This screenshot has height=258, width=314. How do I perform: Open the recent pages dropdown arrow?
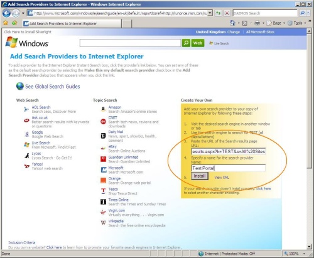[x=23, y=13]
